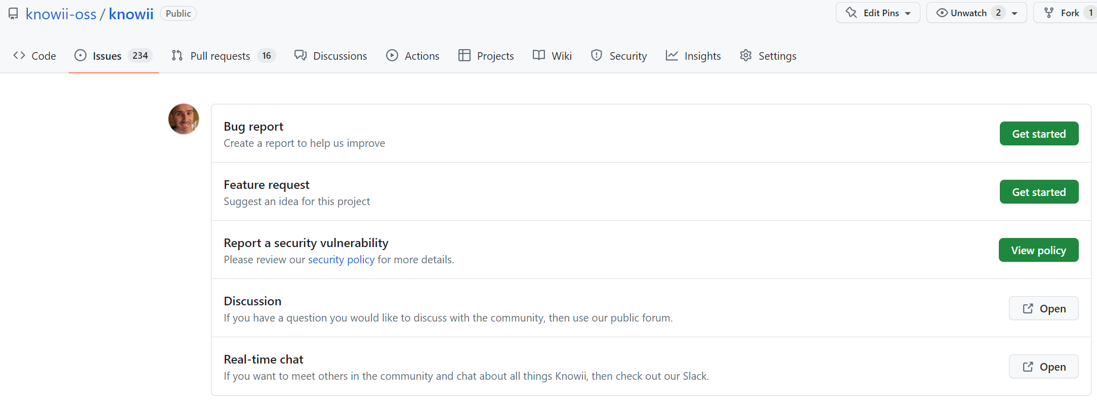The height and width of the screenshot is (400, 1097).
Task: Click the Issues circle-dot icon
Action: coord(80,55)
